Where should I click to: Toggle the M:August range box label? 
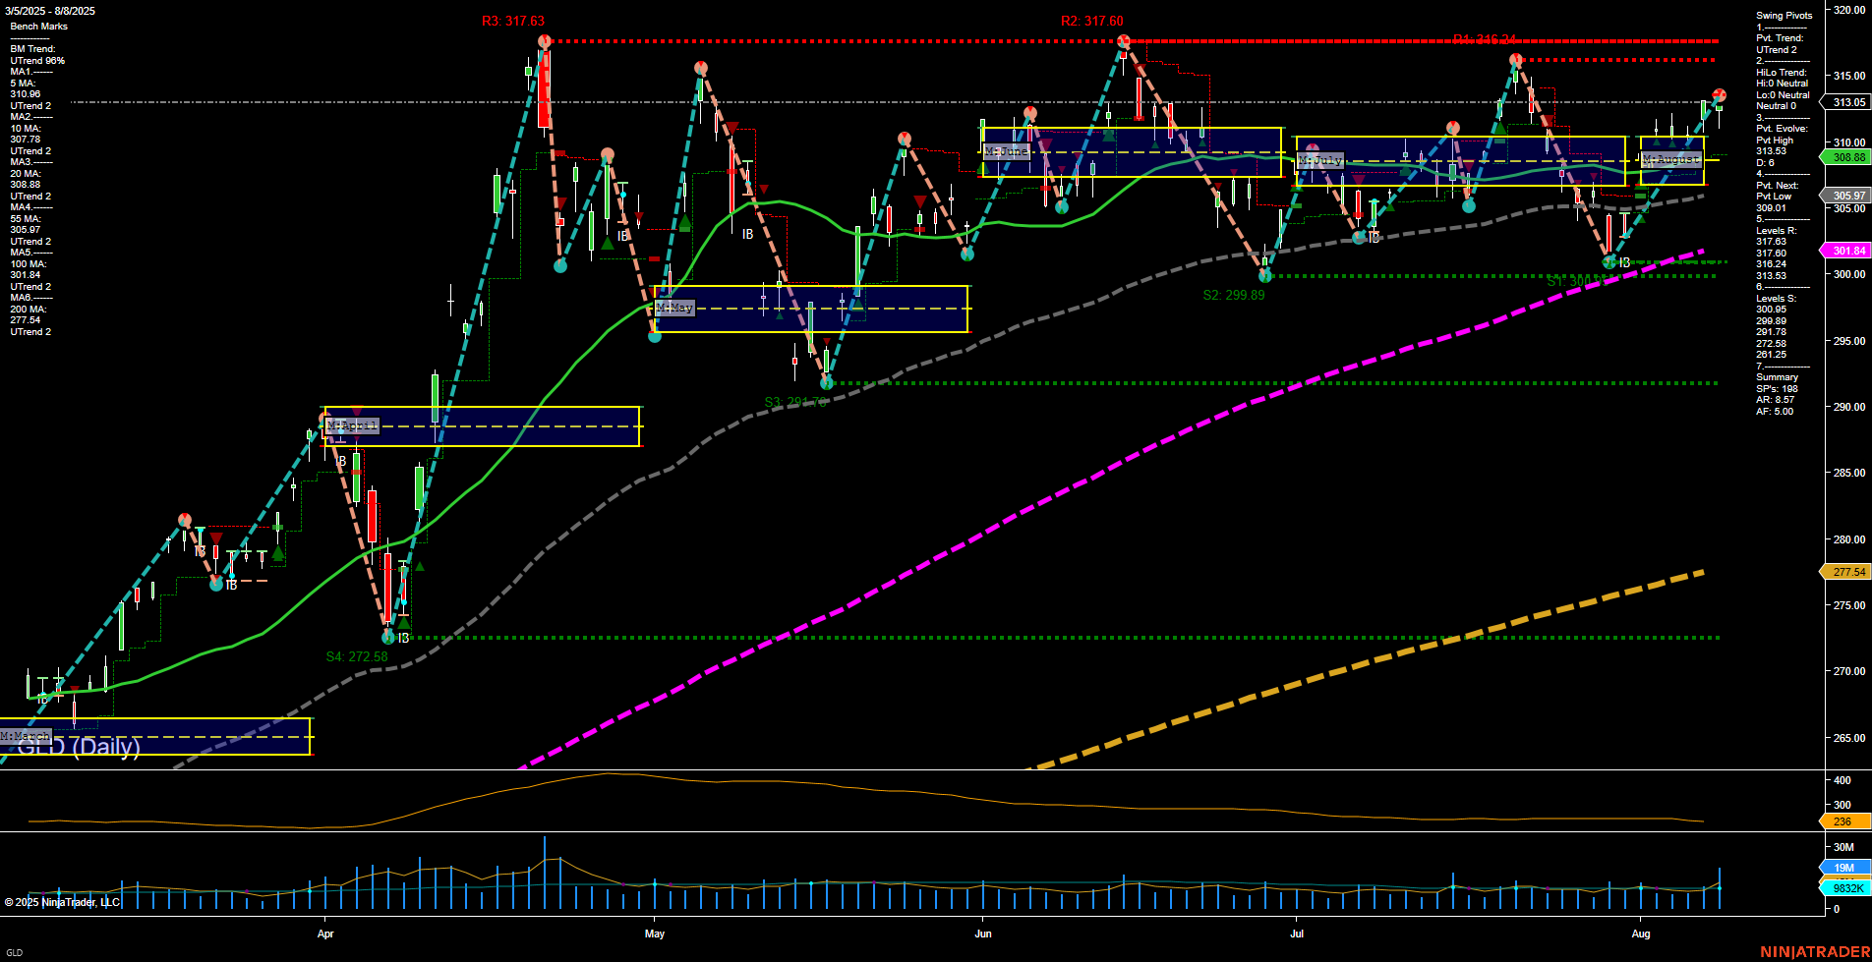(1669, 159)
